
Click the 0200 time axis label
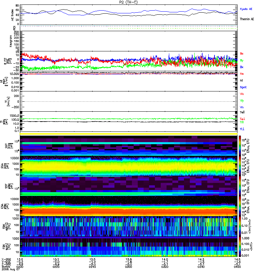tap(20, 267)
